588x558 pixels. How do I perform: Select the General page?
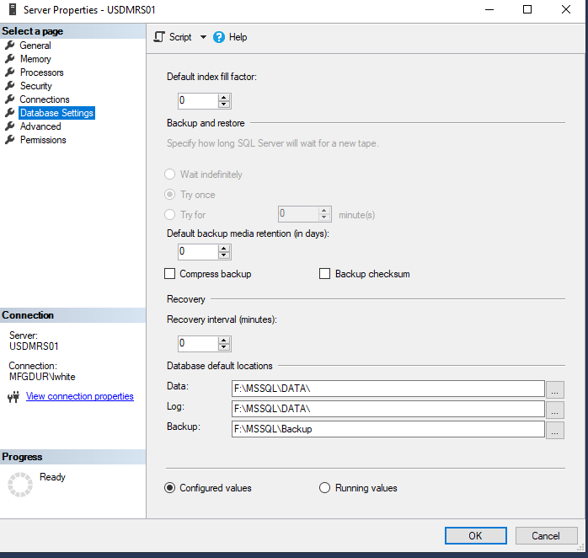[35, 46]
